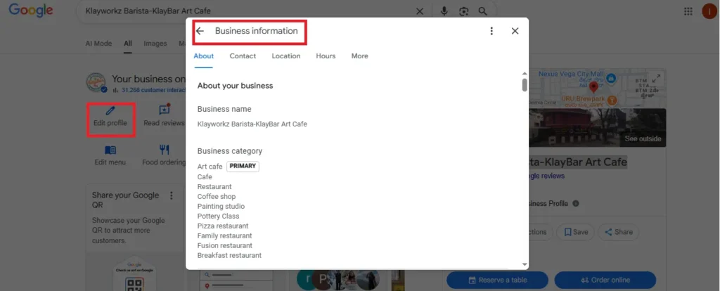Click the Google logo
The image size is (720, 291).
pyautogui.click(x=31, y=11)
